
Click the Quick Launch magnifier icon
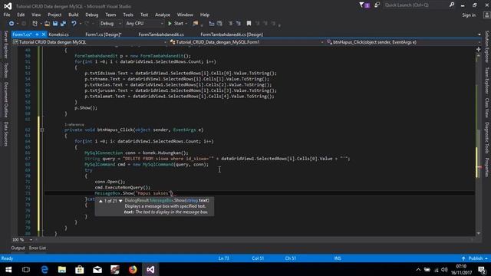452,5
